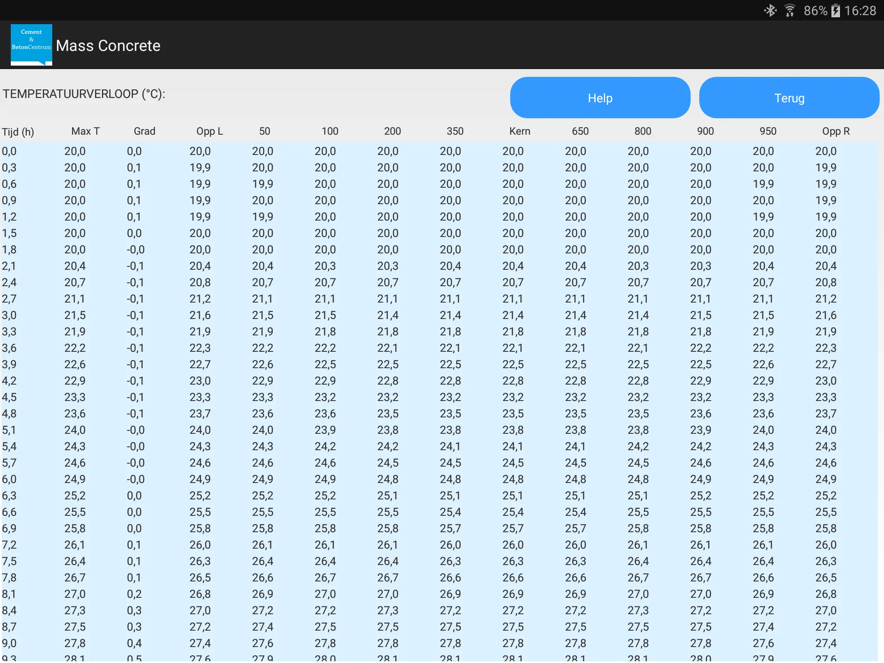The height and width of the screenshot is (663, 884).
Task: Tap the Bluetooth status icon
Action: point(770,10)
